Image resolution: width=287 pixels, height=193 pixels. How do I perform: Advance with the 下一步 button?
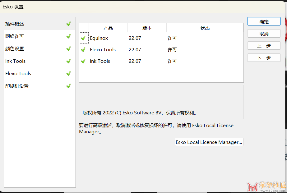tap(264, 58)
